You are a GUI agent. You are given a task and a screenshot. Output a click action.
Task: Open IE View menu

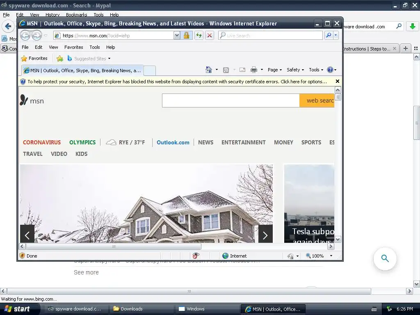tap(53, 47)
